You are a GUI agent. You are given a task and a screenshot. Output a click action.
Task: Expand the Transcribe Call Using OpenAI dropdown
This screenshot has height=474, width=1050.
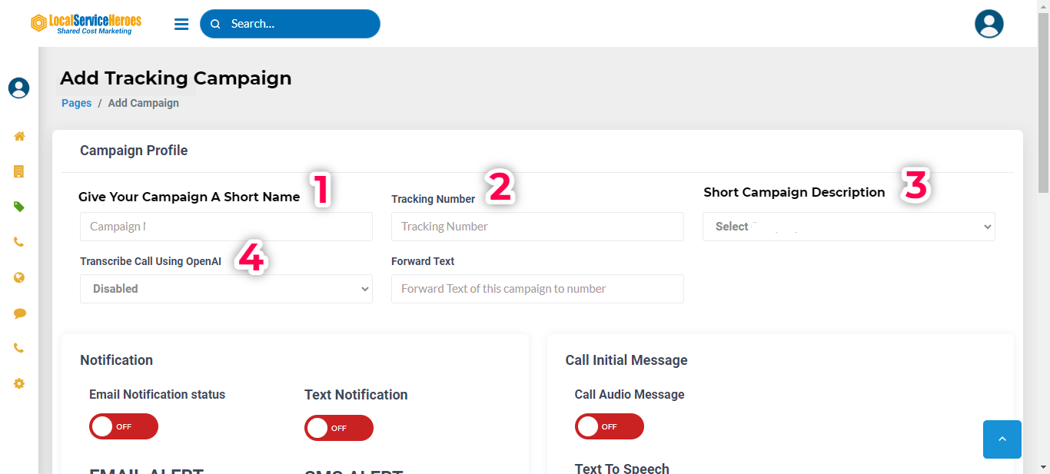tap(226, 289)
